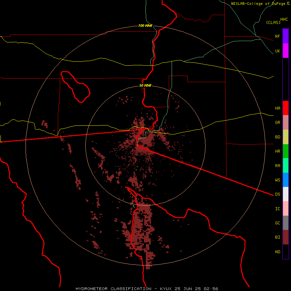Click the RF purple legend swatch
Screen dimensions: 291x291
[286, 36]
